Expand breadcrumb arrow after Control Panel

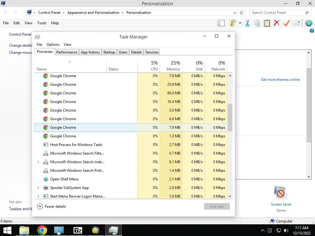64,13
